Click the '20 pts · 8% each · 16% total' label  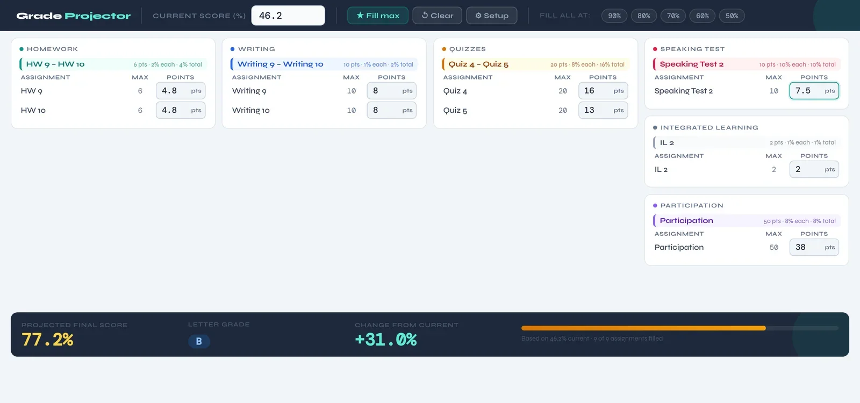click(x=587, y=64)
